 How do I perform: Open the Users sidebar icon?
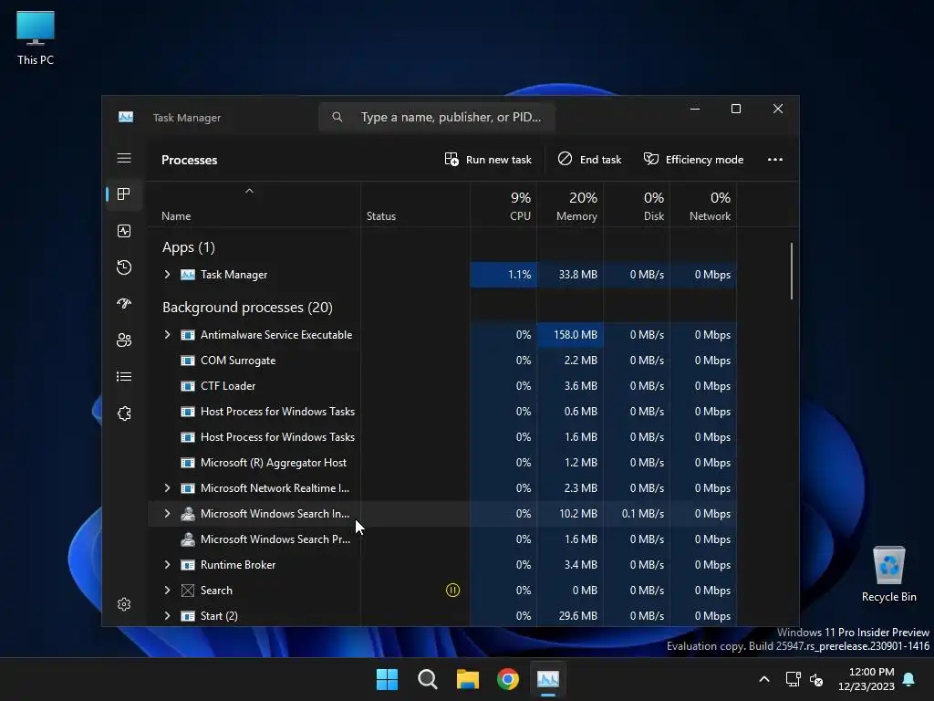click(x=124, y=340)
